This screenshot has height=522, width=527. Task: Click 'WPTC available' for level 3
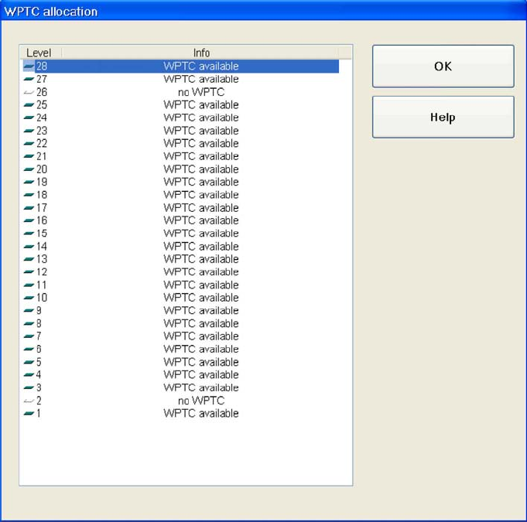click(201, 387)
